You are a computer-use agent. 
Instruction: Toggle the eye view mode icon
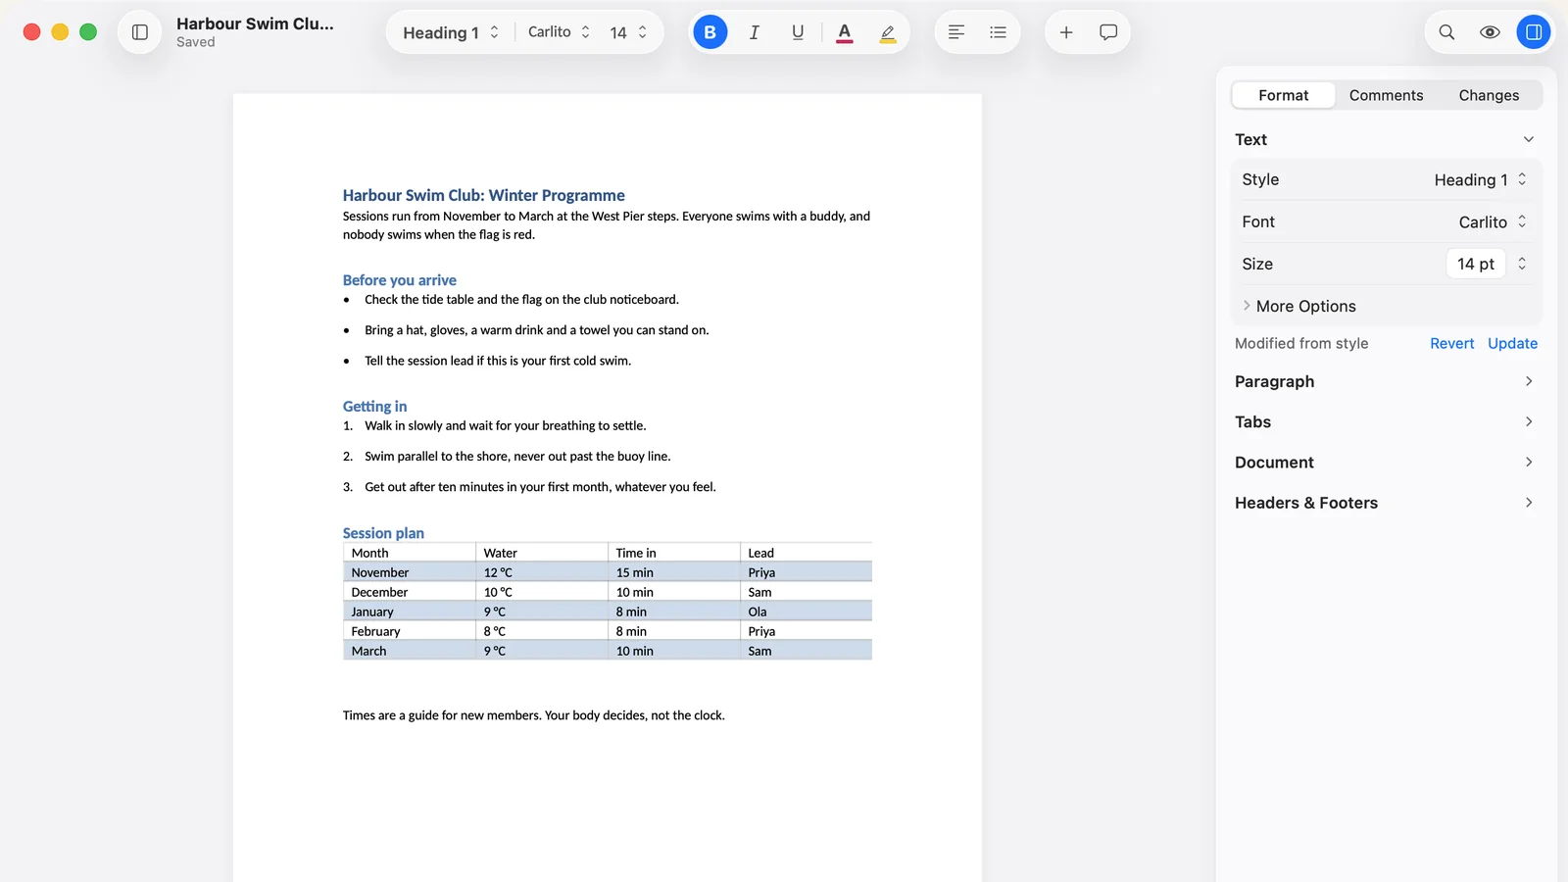click(1490, 32)
